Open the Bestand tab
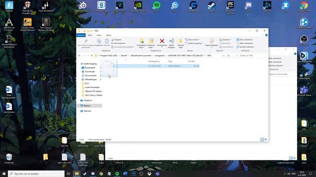This screenshot has width=316, height=177. [x=81, y=35]
